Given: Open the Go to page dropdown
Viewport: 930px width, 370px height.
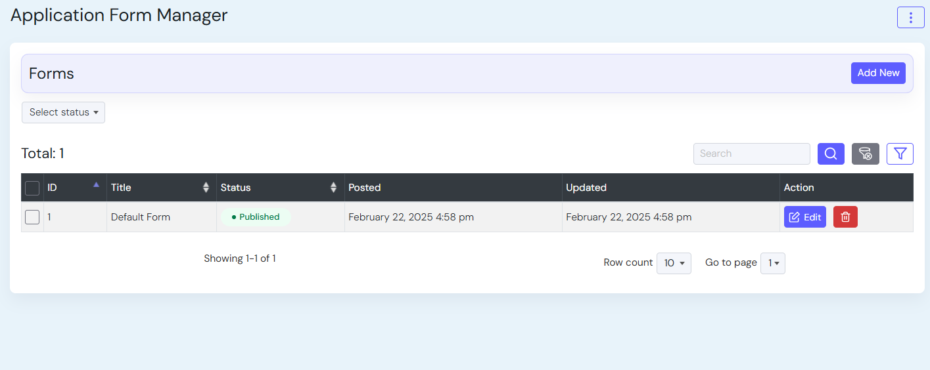Looking at the screenshot, I should point(773,263).
